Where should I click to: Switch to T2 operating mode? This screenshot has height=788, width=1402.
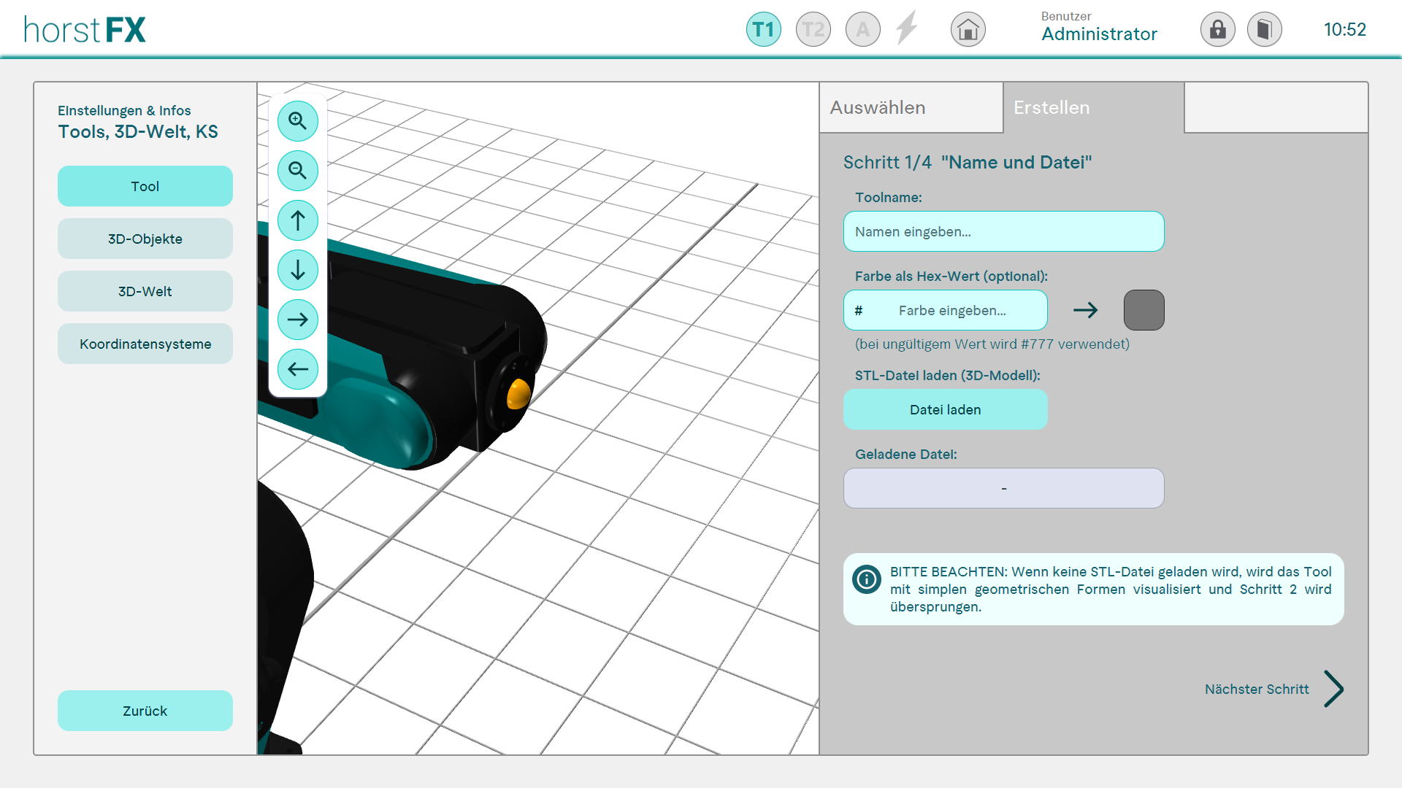[x=813, y=30]
